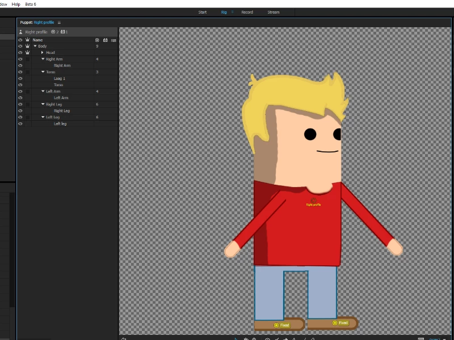Image resolution: width=454 pixels, height=340 pixels.
Task: Collapse the Torso group
Action: click(x=43, y=72)
